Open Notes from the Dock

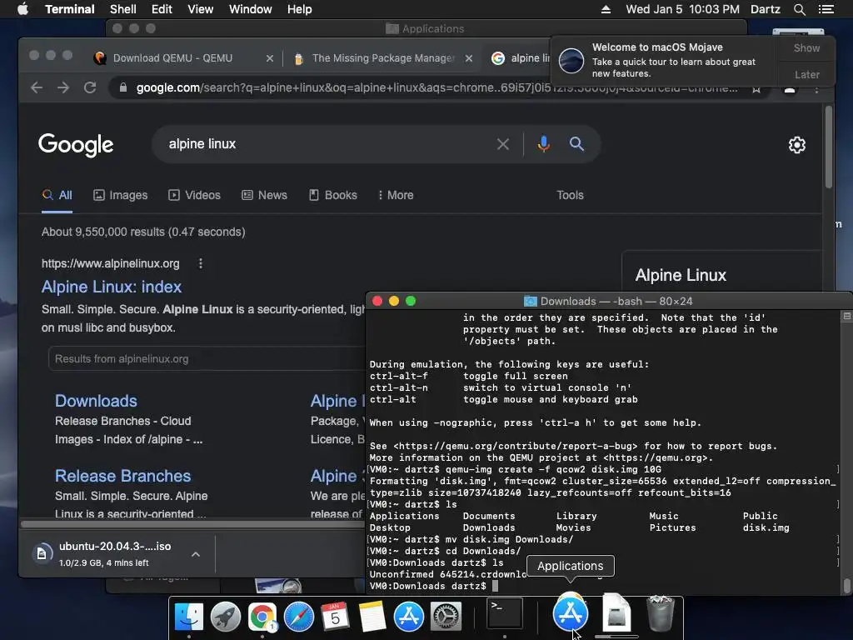click(372, 616)
